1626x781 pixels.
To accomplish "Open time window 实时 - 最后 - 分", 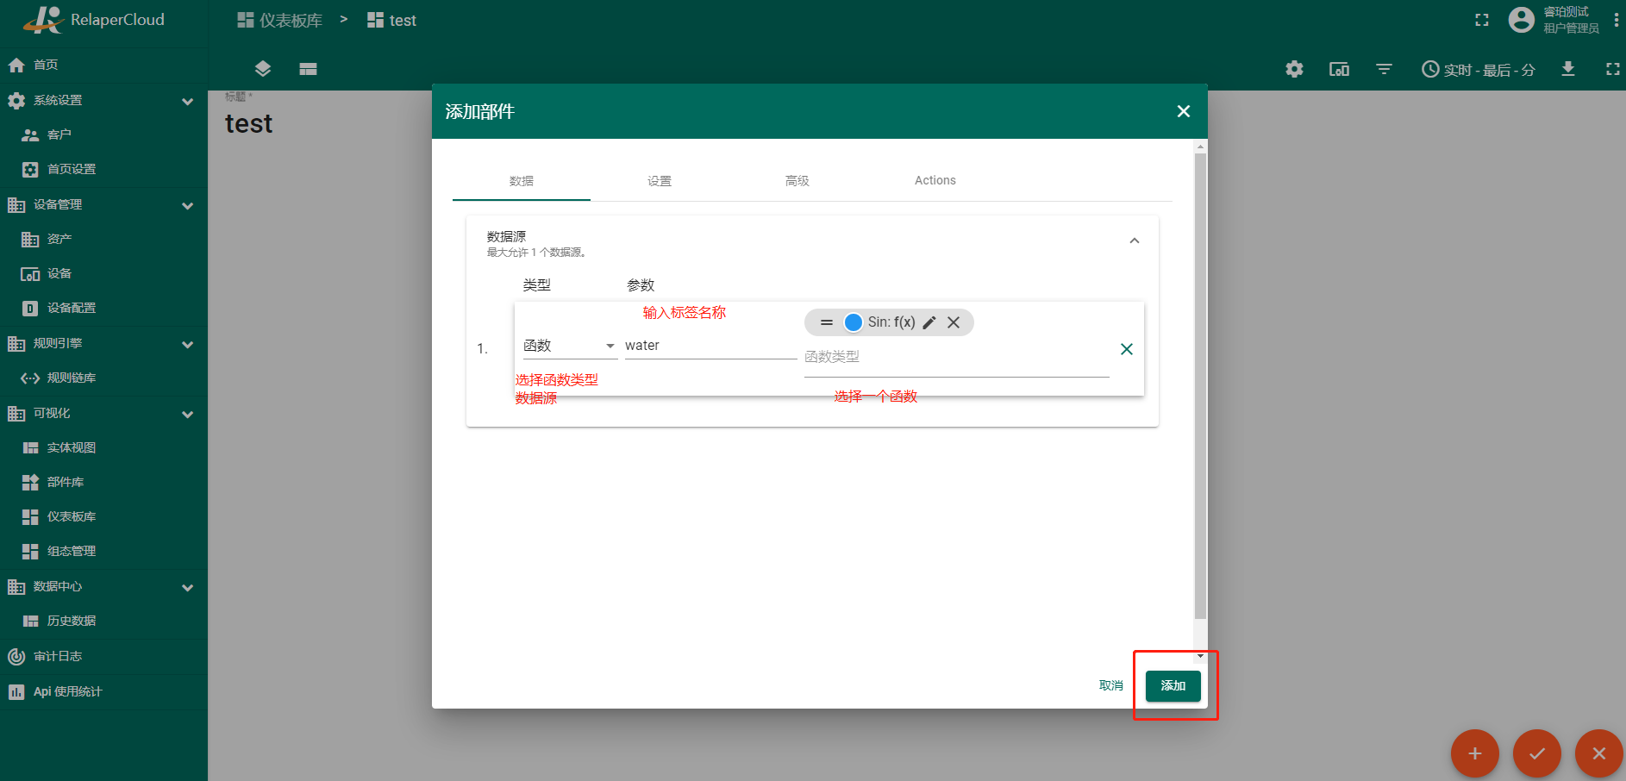I will (1479, 69).
